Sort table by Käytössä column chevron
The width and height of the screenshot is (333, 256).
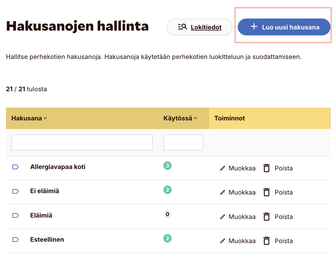196,118
